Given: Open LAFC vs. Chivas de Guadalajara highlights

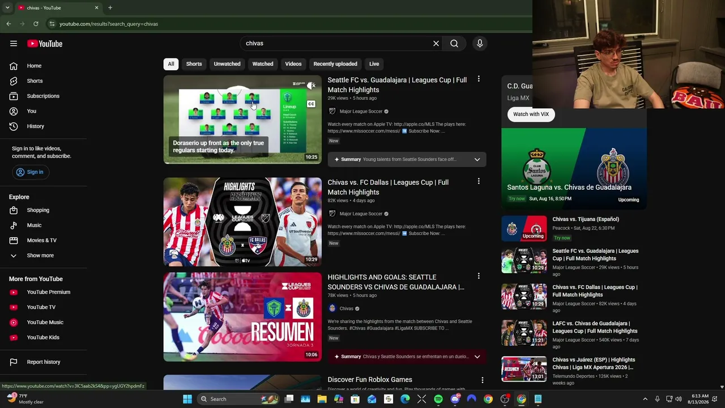Looking at the screenshot, I should [595, 328].
